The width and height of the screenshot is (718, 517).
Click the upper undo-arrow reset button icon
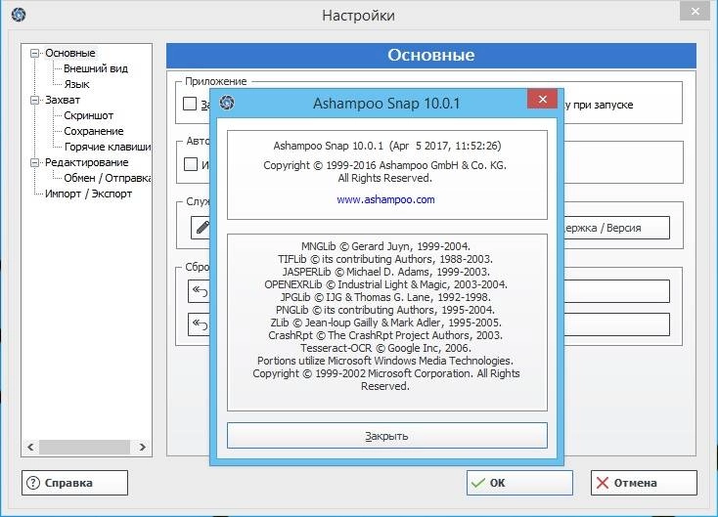[x=201, y=291]
